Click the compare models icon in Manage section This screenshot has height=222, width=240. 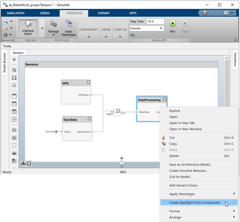[x=6, y=28]
